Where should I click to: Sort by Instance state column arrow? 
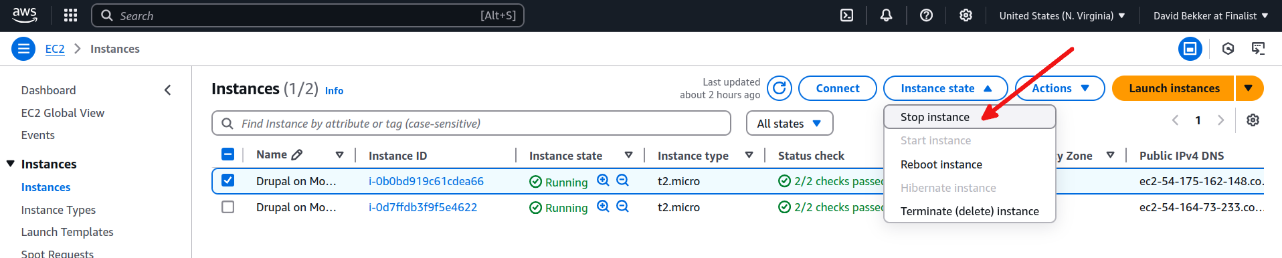coord(628,155)
